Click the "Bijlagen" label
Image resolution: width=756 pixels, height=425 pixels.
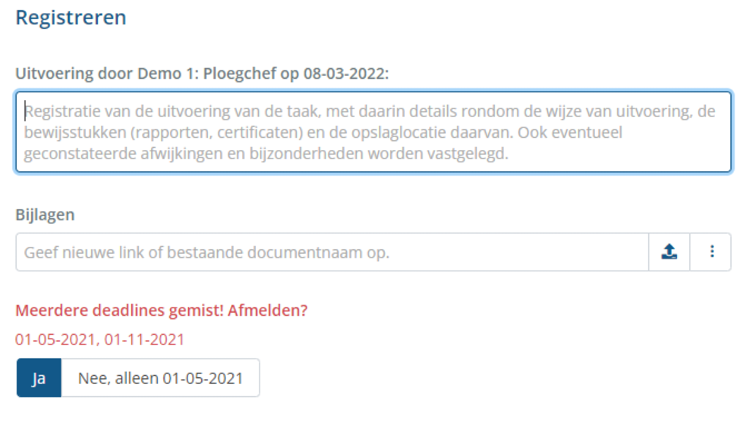(x=45, y=215)
